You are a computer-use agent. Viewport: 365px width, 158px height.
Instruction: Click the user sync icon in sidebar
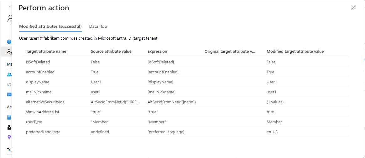[x=9, y=52]
